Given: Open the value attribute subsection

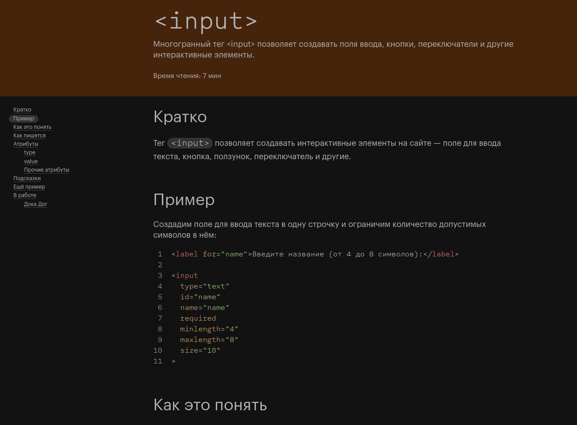Looking at the screenshot, I should (31, 161).
